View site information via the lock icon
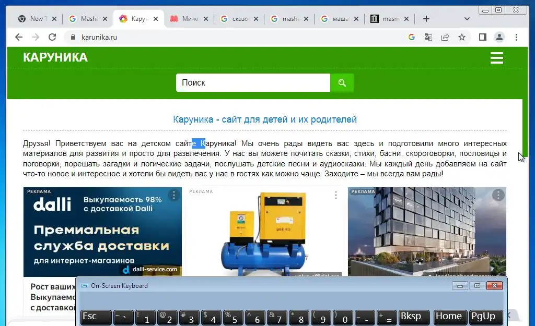 (73, 37)
